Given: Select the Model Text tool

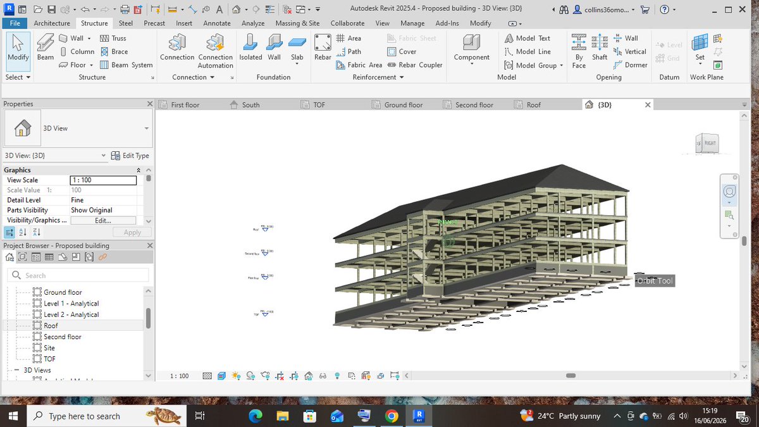Looking at the screenshot, I should (528, 38).
